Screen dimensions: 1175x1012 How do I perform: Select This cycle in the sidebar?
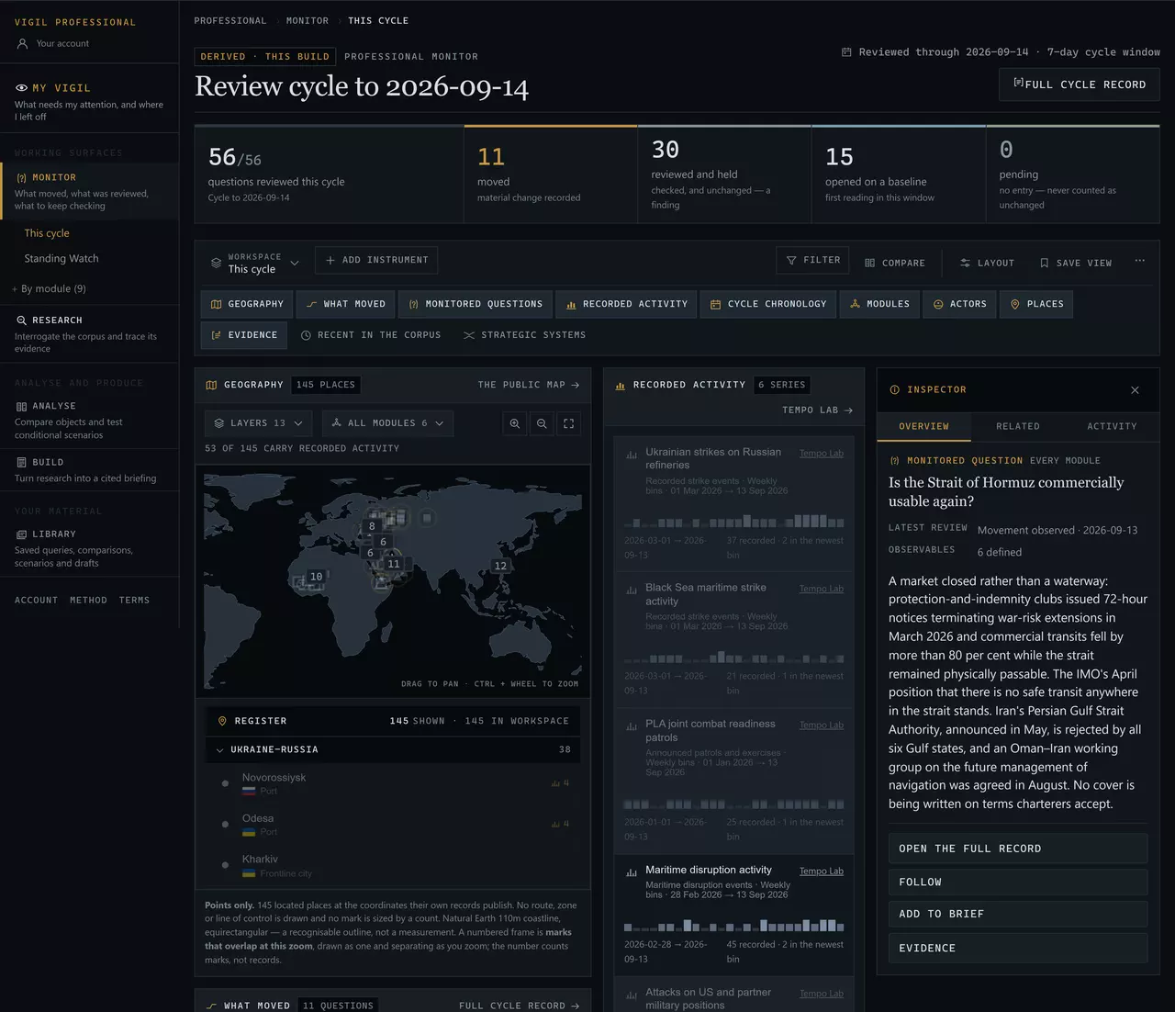tap(47, 233)
